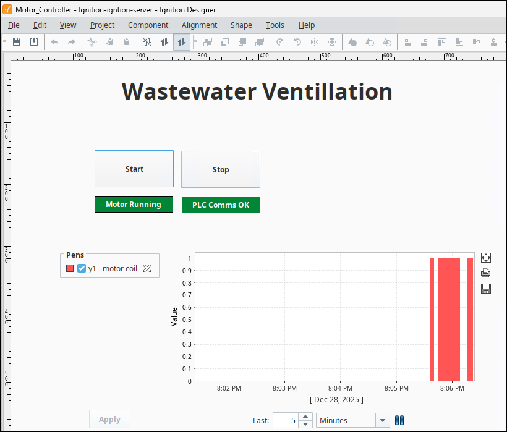
Task: Open the Project menu
Action: tap(102, 25)
